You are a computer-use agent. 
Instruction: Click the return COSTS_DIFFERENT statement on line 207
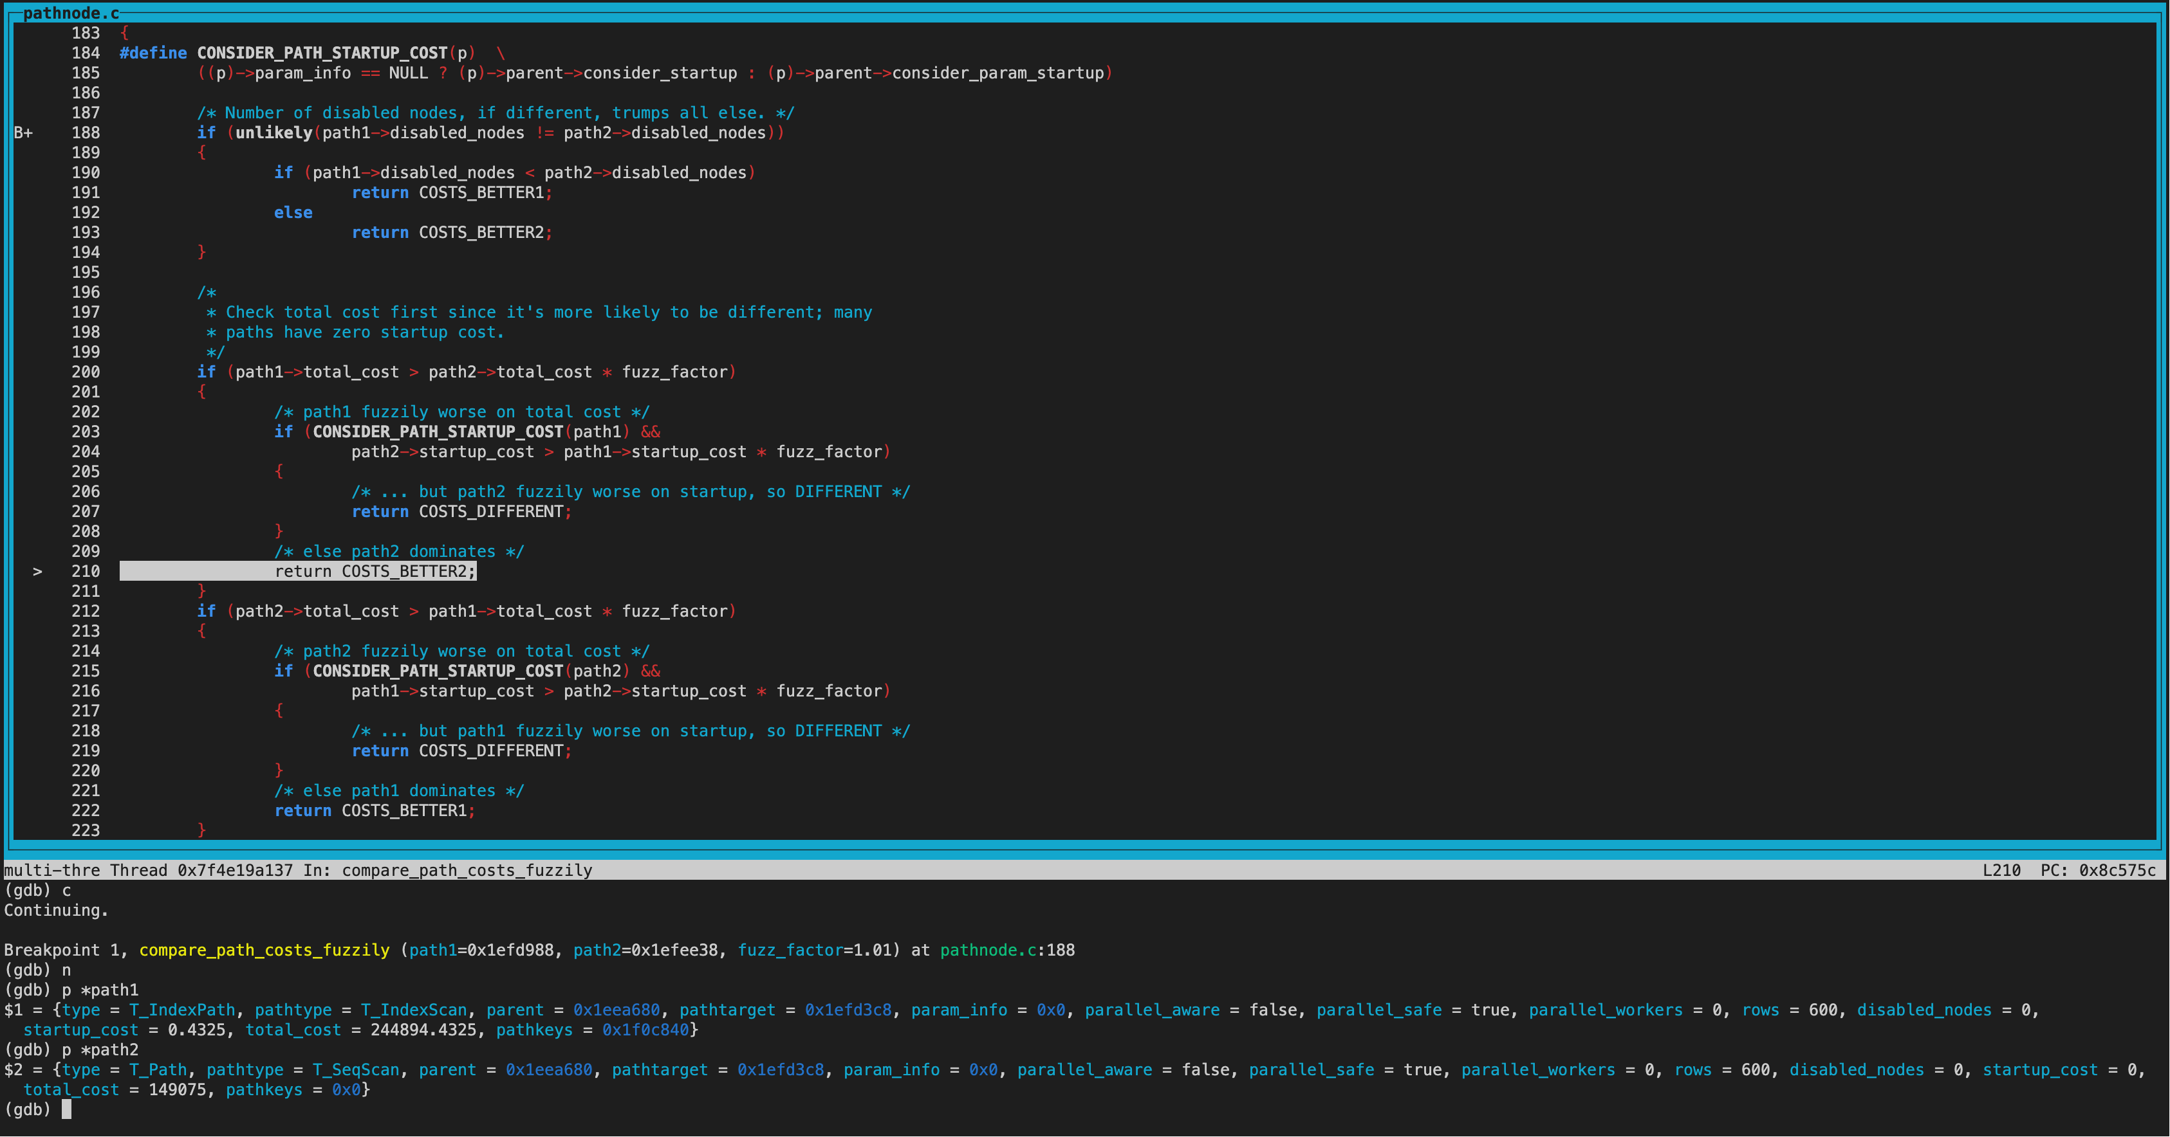pyautogui.click(x=461, y=512)
